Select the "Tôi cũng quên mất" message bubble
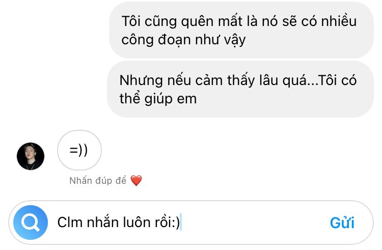This screenshot has width=382, height=250. pos(241,30)
